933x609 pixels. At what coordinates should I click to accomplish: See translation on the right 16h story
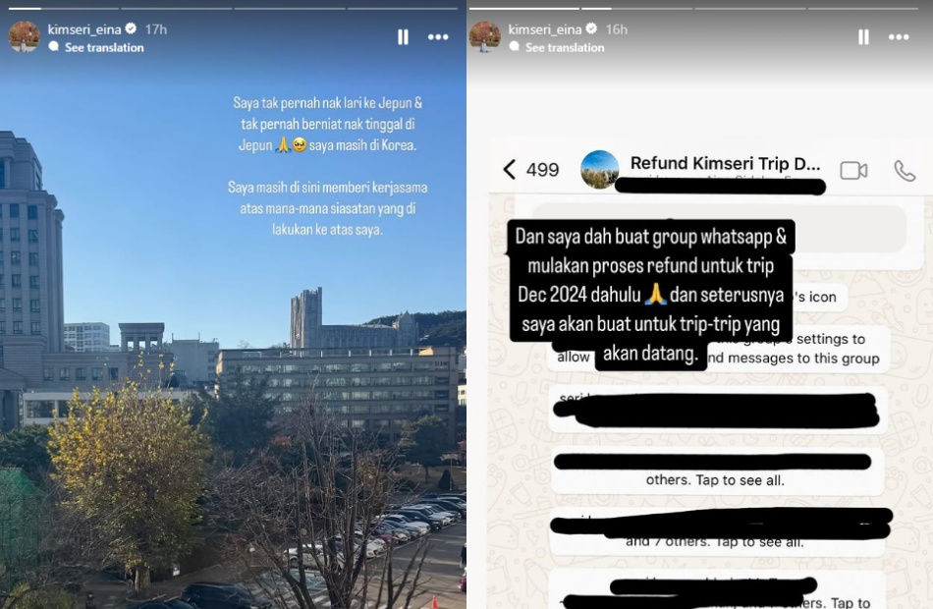565,47
